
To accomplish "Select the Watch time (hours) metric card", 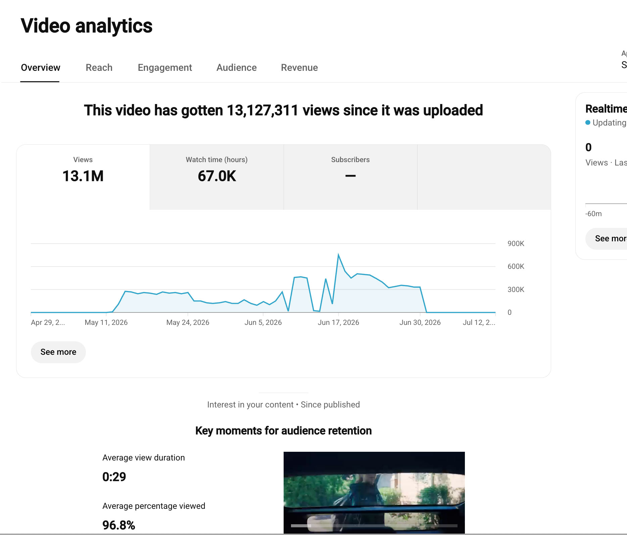I will pos(217,177).
